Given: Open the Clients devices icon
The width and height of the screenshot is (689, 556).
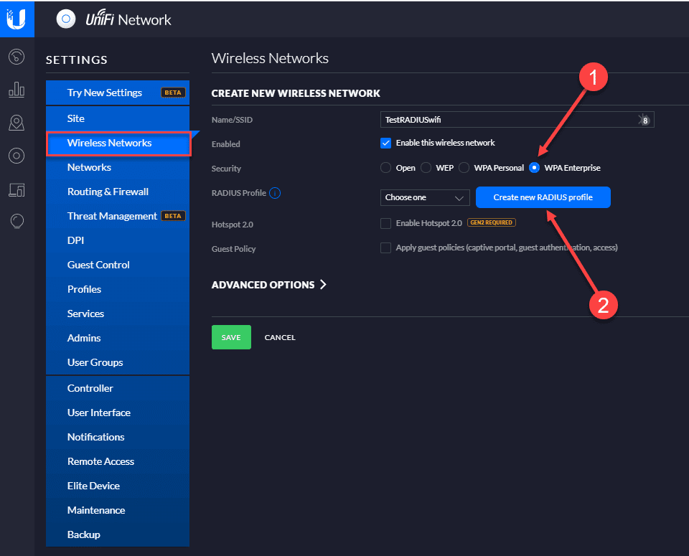Looking at the screenshot, I should (17, 189).
